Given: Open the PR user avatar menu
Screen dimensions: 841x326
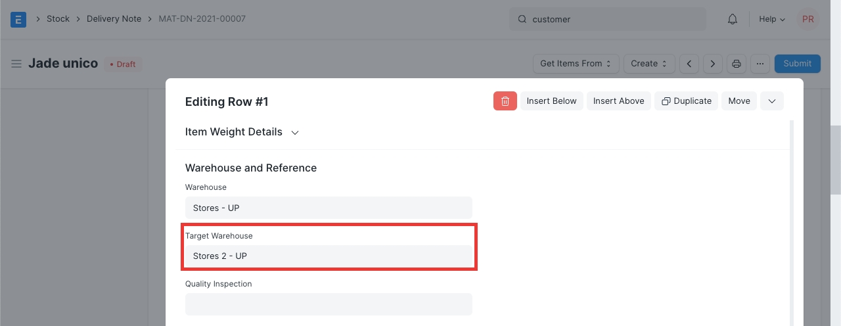Looking at the screenshot, I should [807, 19].
